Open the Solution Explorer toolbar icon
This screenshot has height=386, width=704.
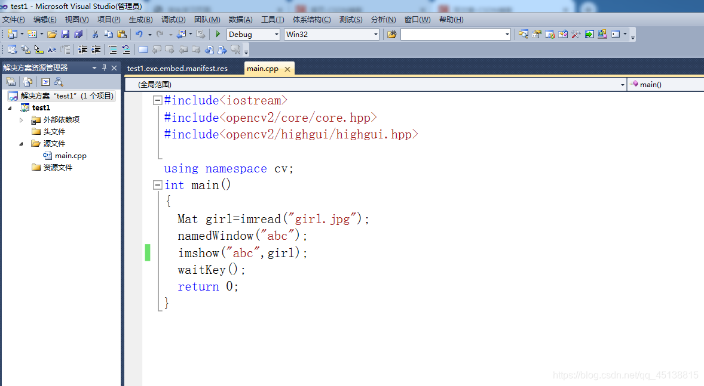523,34
